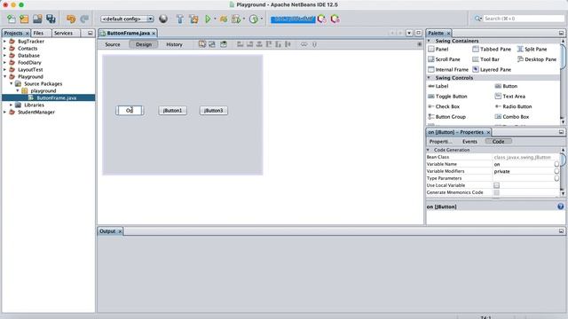Close the Output panel tab

coord(120,231)
